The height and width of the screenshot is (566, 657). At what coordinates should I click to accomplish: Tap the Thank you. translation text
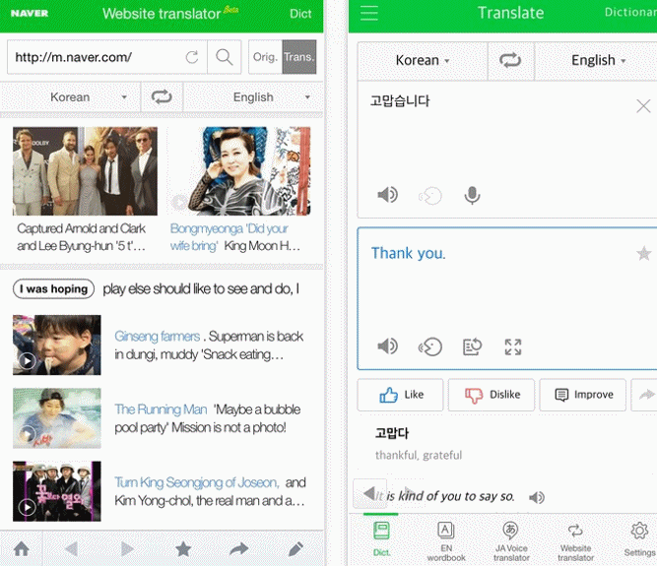[x=408, y=253]
